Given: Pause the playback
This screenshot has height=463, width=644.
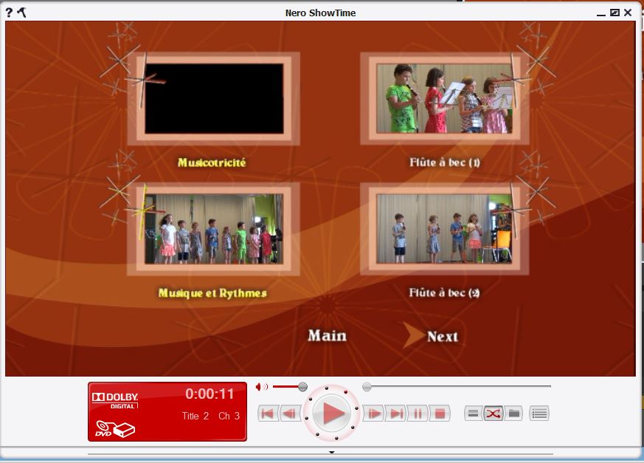Looking at the screenshot, I should coord(418,414).
